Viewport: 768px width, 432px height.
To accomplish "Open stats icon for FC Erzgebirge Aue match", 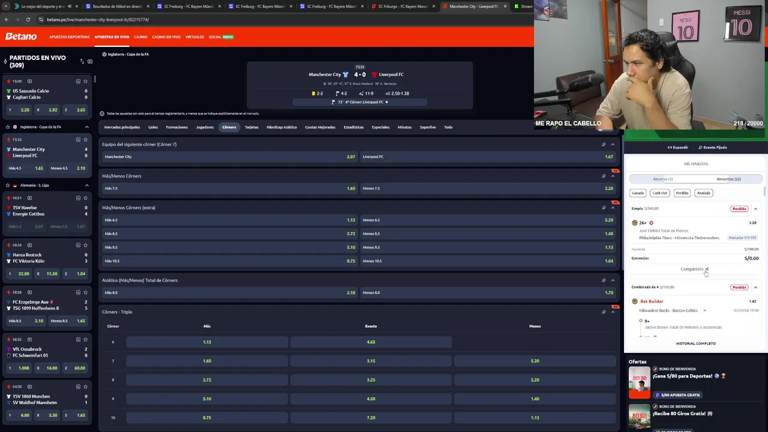I will click(x=78, y=292).
